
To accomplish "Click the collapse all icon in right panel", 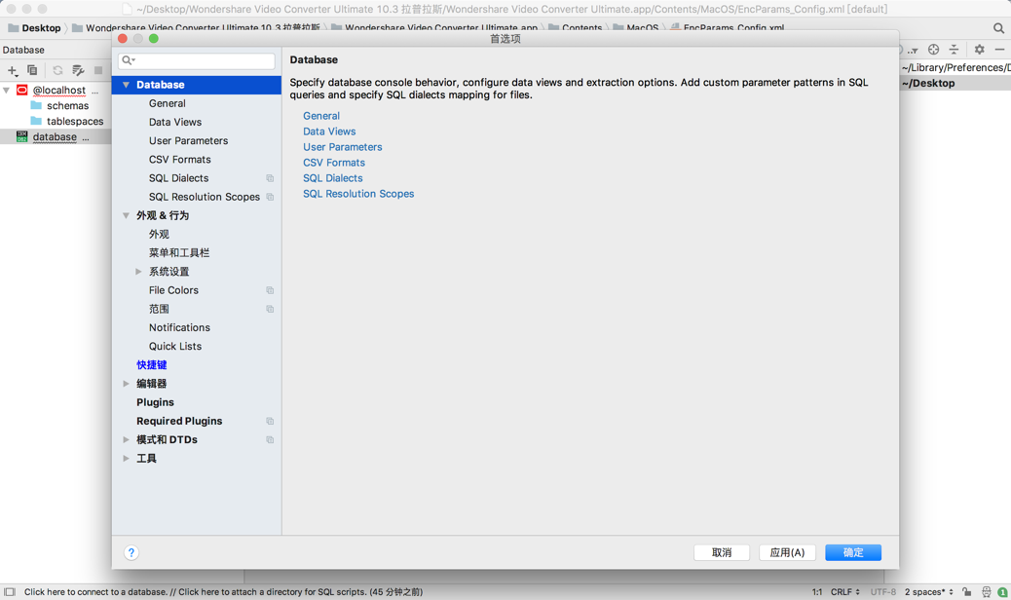I will point(955,50).
